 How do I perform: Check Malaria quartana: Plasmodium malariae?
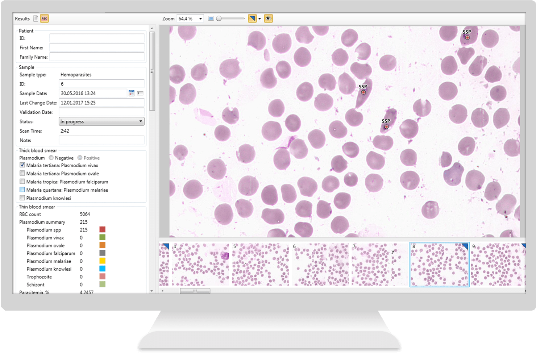tap(22, 190)
